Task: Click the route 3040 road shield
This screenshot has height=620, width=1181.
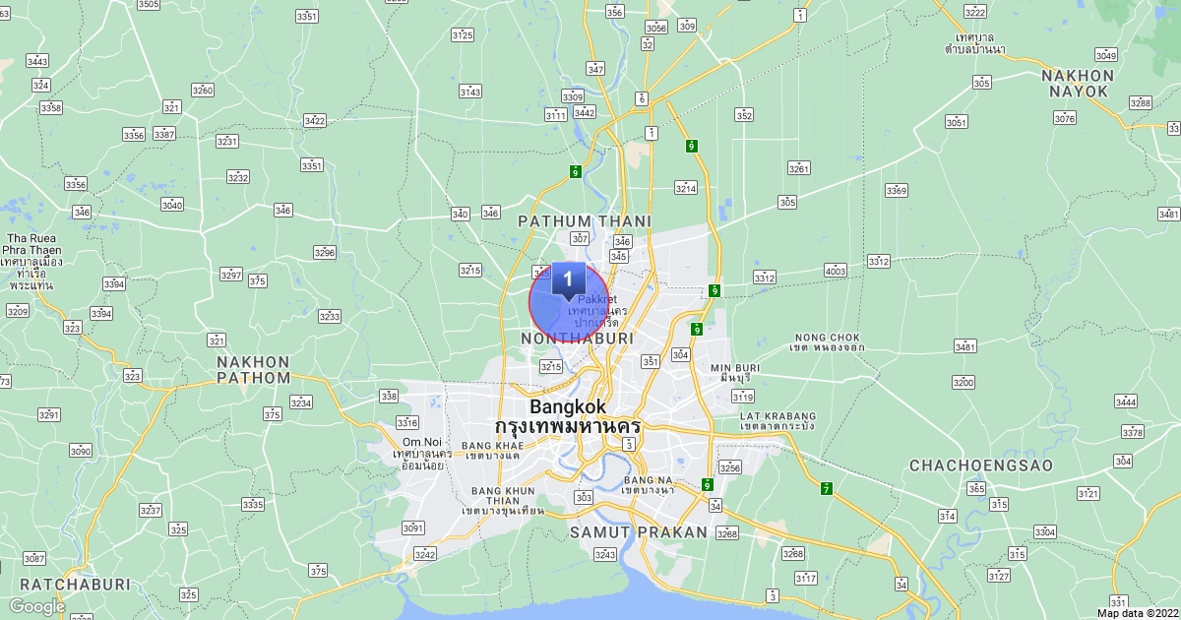Action: tap(172, 205)
